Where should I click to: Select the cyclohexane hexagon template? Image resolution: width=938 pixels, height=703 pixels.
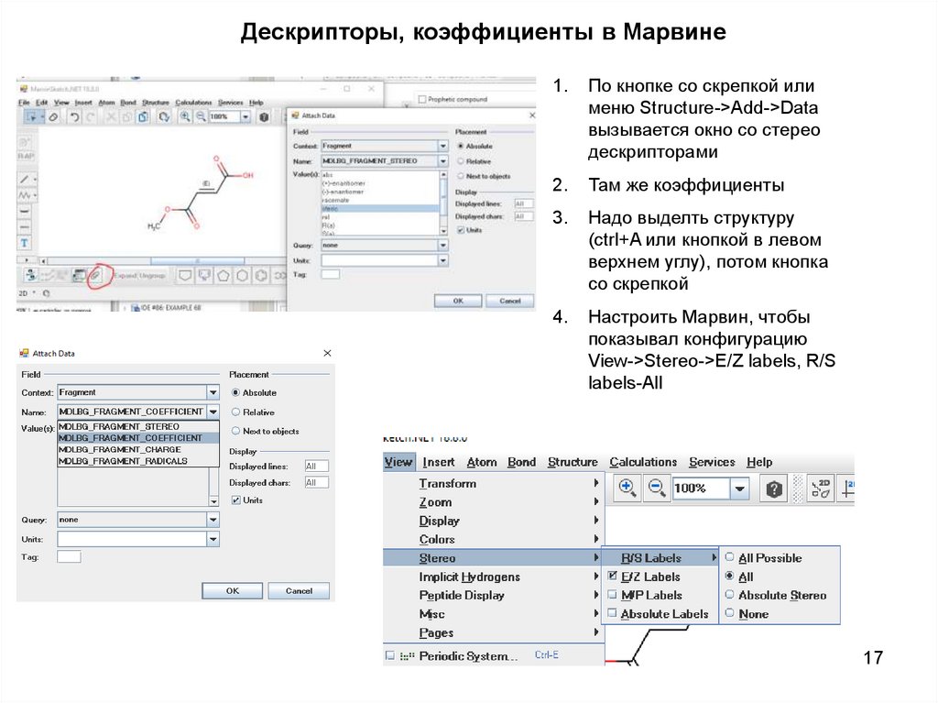(x=242, y=276)
